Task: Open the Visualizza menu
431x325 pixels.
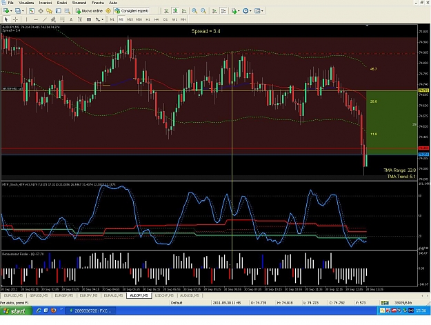Action: coord(26,3)
